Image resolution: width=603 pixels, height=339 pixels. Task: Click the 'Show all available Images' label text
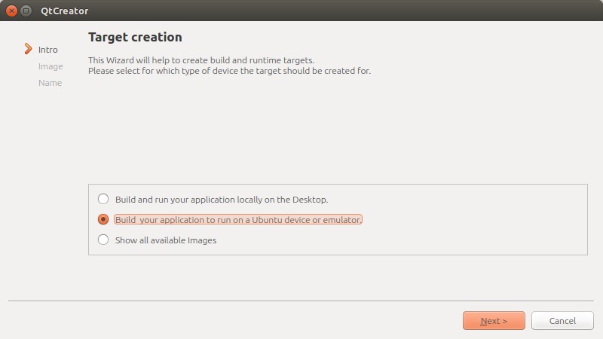166,240
